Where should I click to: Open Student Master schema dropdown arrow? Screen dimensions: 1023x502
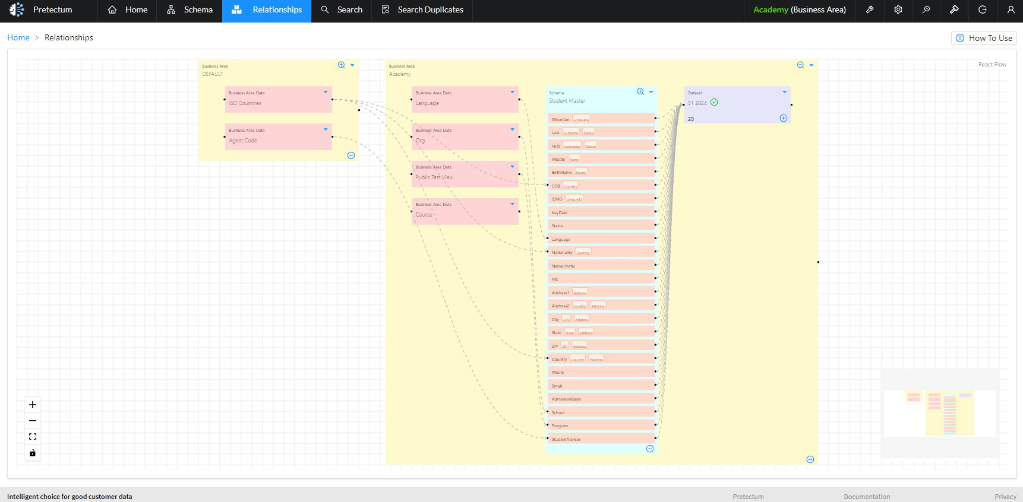tap(651, 92)
